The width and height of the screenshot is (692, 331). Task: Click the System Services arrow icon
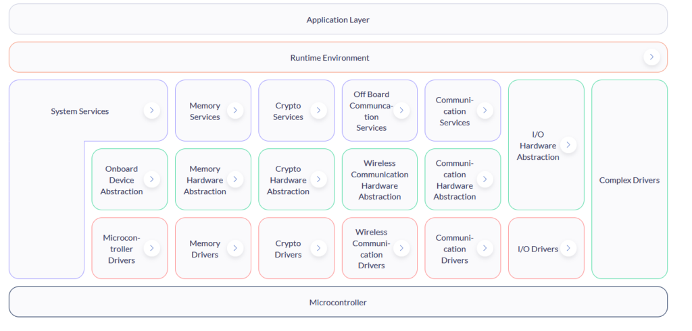click(x=151, y=111)
